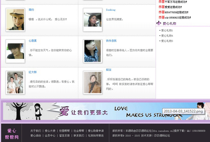Open 红太郎 username link

pos(32,72)
